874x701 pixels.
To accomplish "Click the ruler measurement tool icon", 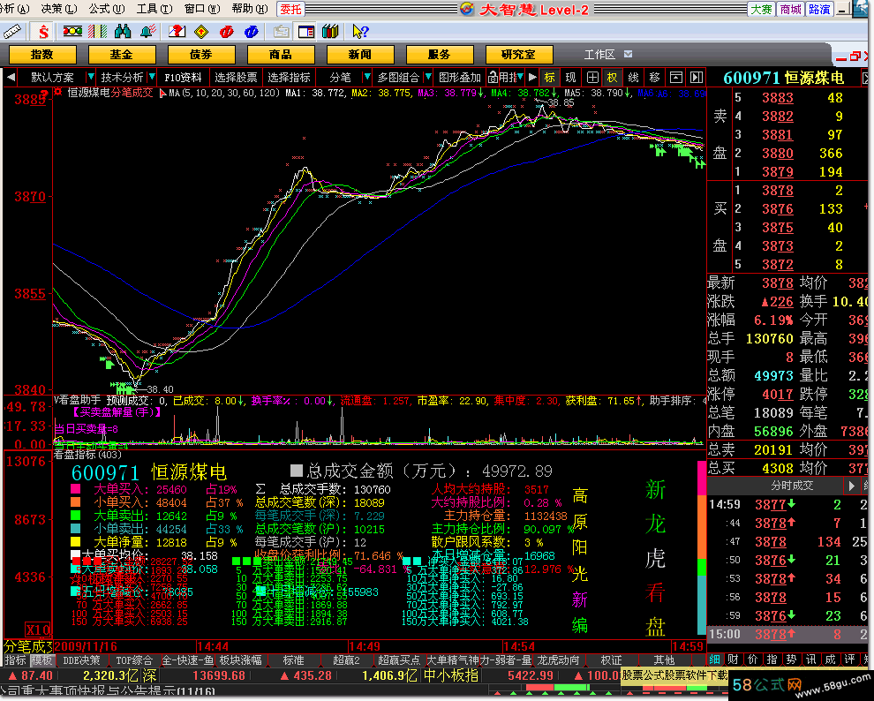I will click(12, 32).
